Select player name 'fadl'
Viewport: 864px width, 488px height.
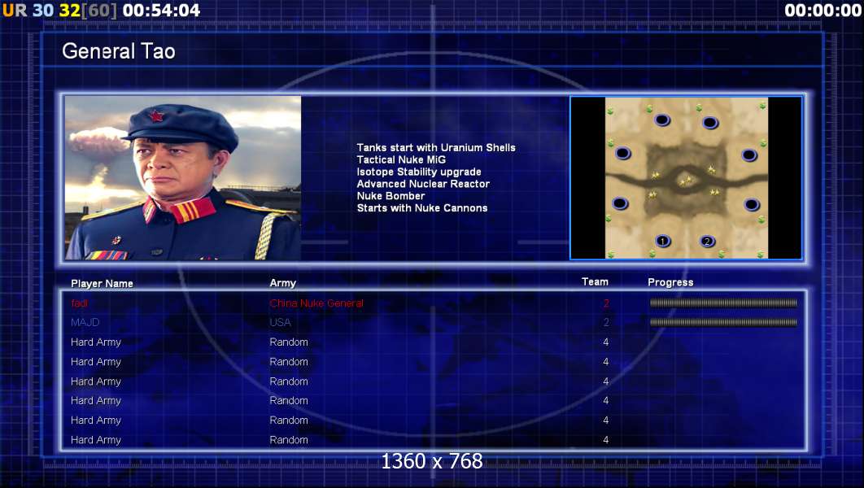pos(80,303)
